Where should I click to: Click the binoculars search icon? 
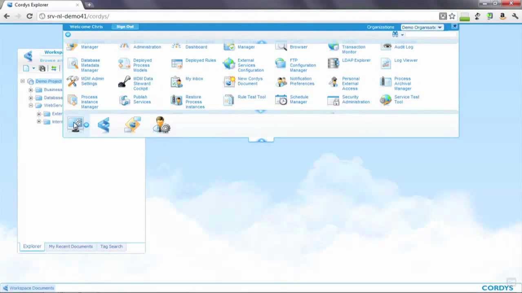tap(395, 35)
